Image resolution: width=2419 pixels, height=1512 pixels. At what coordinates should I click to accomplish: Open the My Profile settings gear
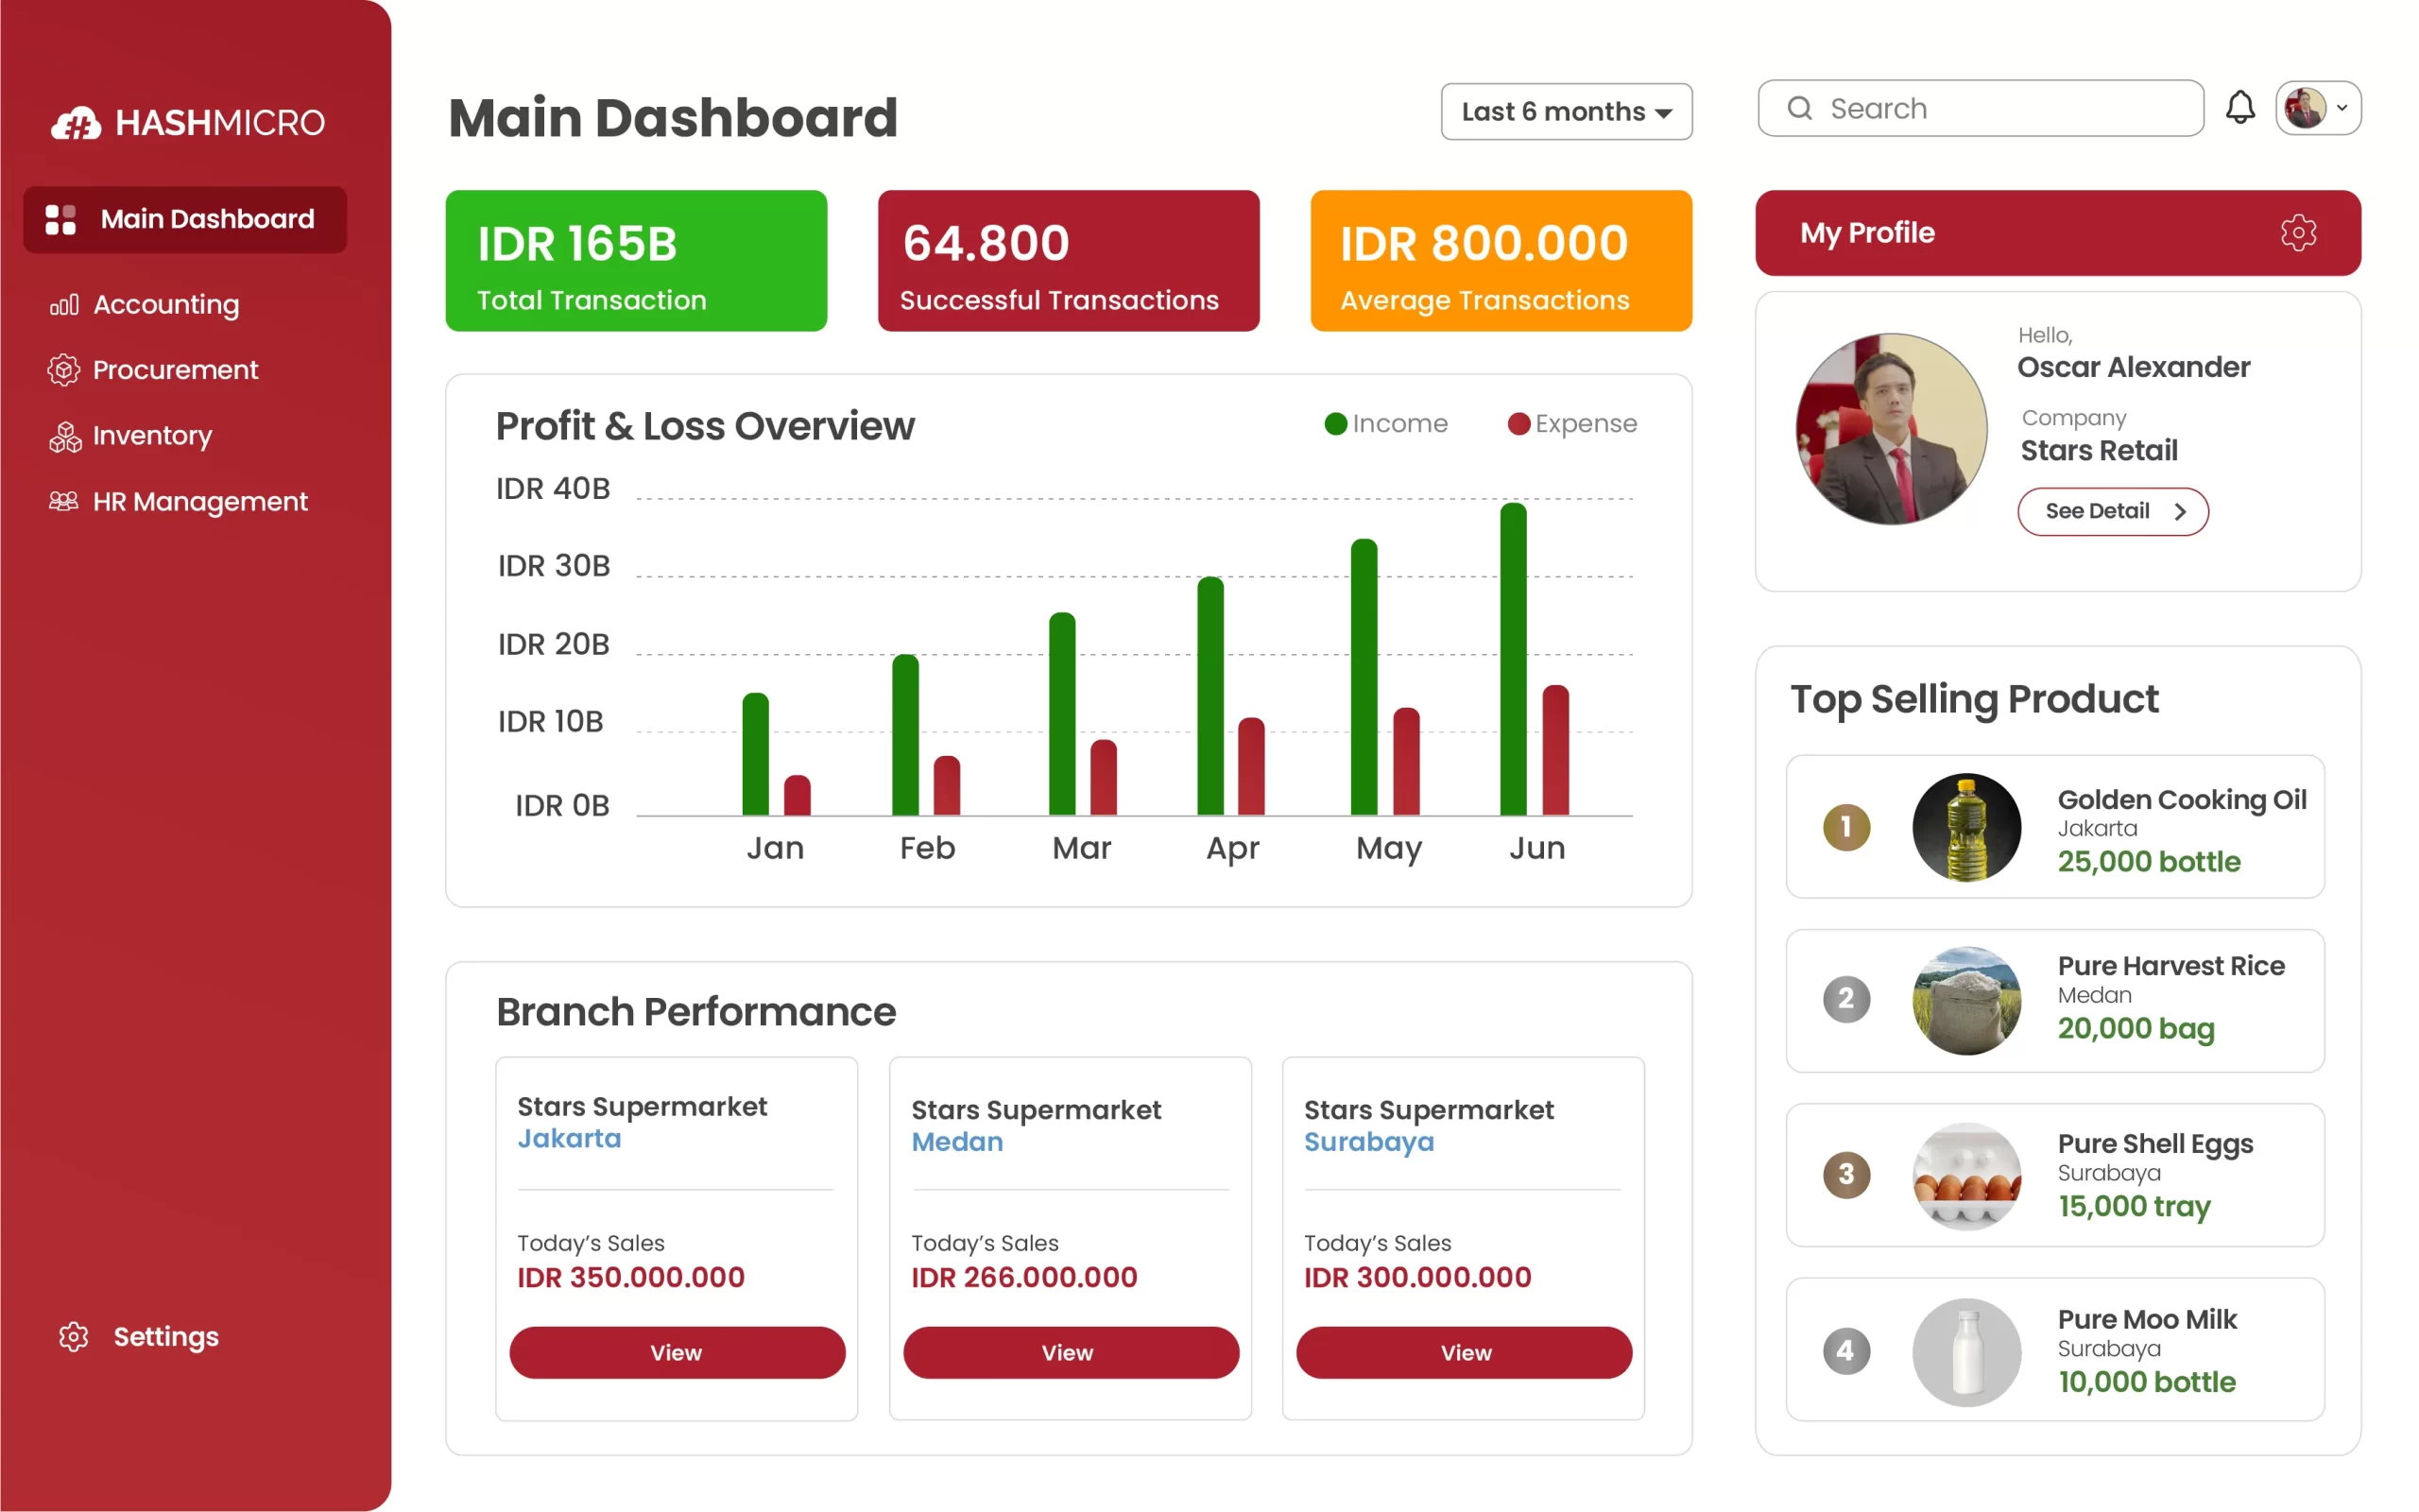pos(2298,233)
